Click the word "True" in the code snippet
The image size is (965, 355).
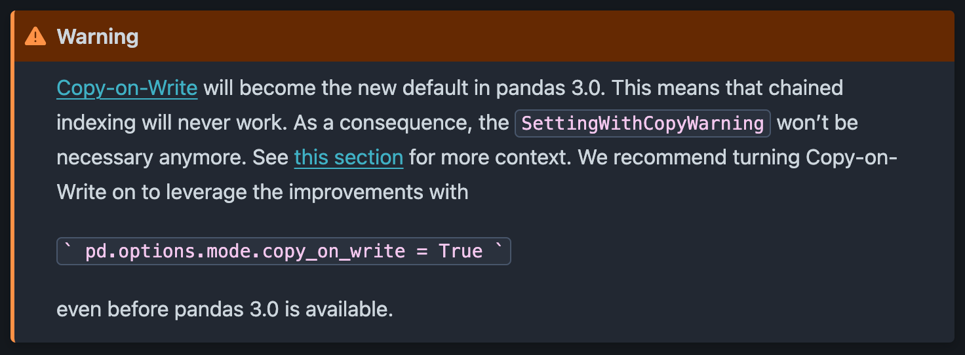[x=461, y=252]
